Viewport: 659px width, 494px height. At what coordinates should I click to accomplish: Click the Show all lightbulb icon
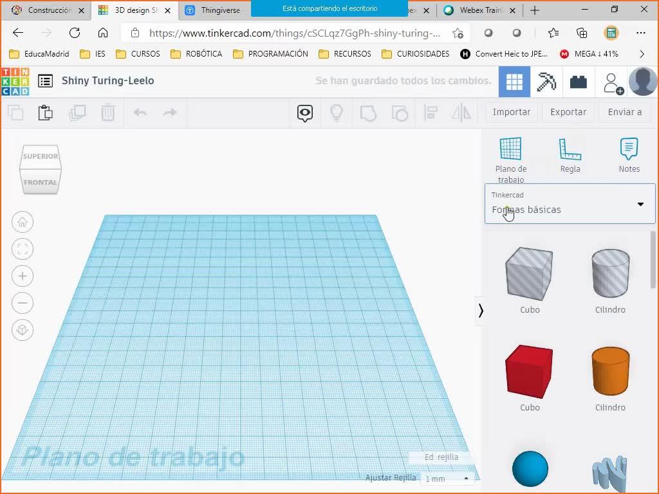tap(337, 113)
